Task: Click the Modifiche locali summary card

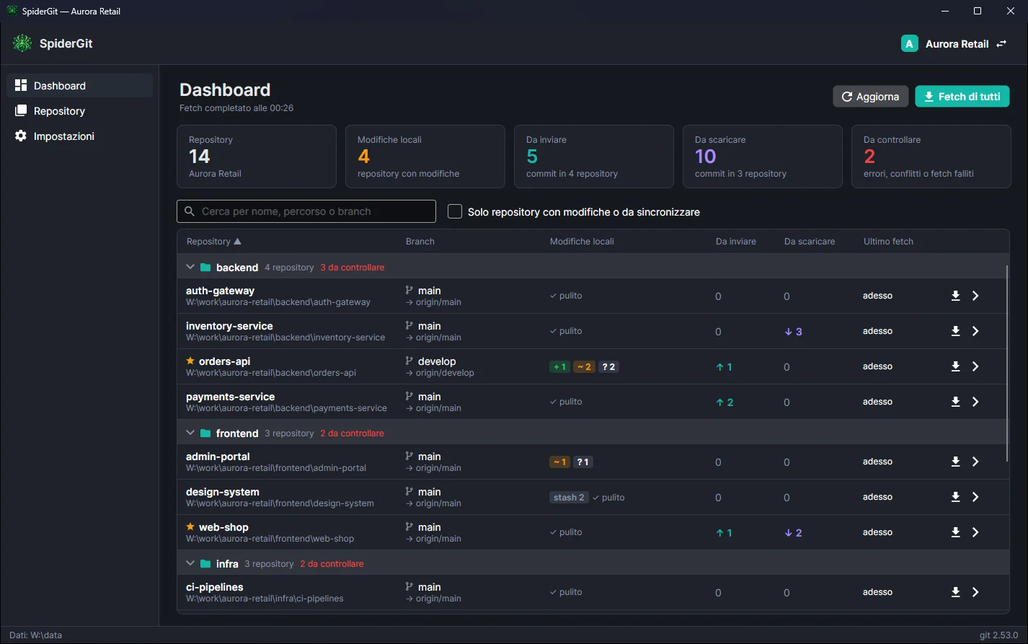Action: [x=425, y=156]
